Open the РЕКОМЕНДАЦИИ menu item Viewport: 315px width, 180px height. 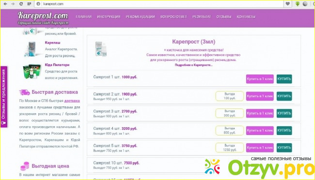click(x=140, y=16)
